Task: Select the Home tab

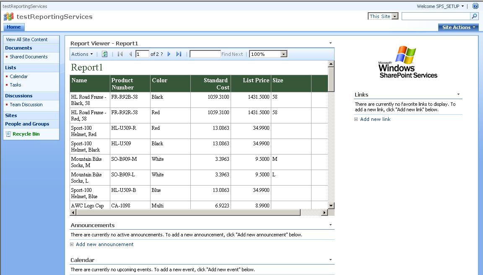Action: [14, 27]
